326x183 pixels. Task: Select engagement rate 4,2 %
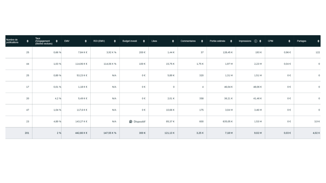pyautogui.click(x=58, y=99)
